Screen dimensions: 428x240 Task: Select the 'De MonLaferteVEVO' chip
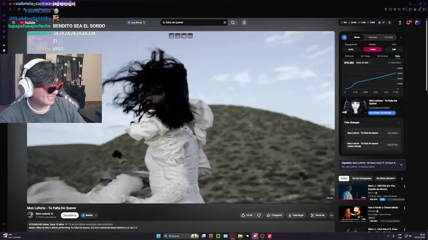point(386,178)
